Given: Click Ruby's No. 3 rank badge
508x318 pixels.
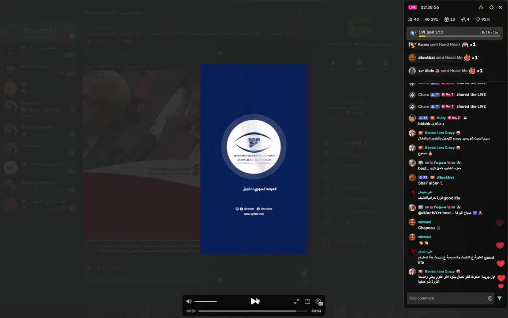Looking at the screenshot, I should pos(454,118).
